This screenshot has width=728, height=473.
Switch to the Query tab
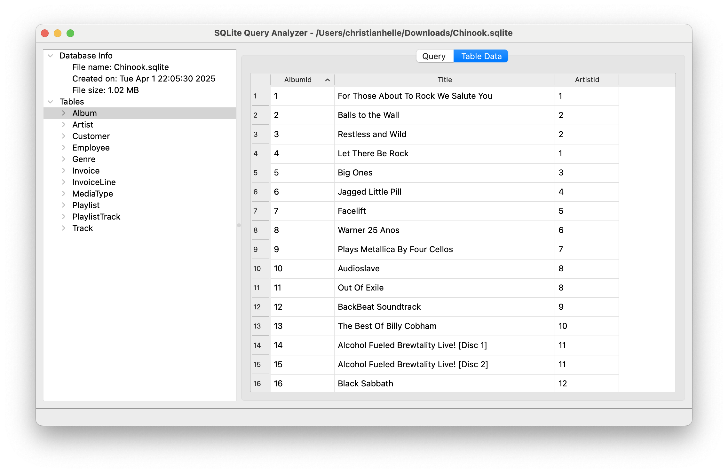pyautogui.click(x=434, y=56)
